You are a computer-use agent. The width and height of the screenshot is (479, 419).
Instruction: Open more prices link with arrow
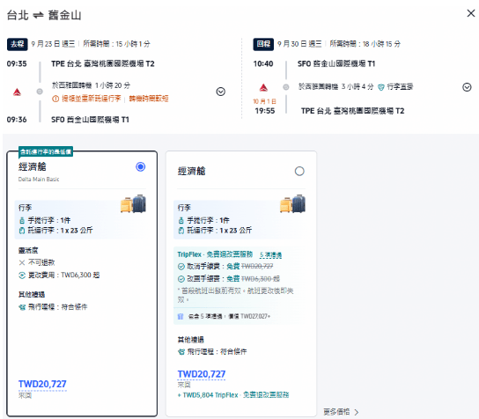coord(341,412)
